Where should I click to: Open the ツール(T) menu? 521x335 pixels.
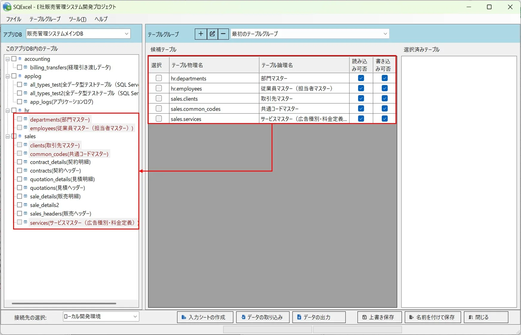coord(78,19)
